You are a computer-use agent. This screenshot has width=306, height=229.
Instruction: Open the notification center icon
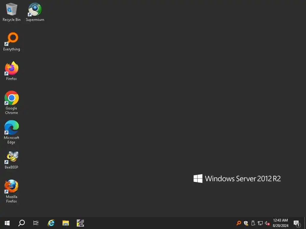coord(297,223)
